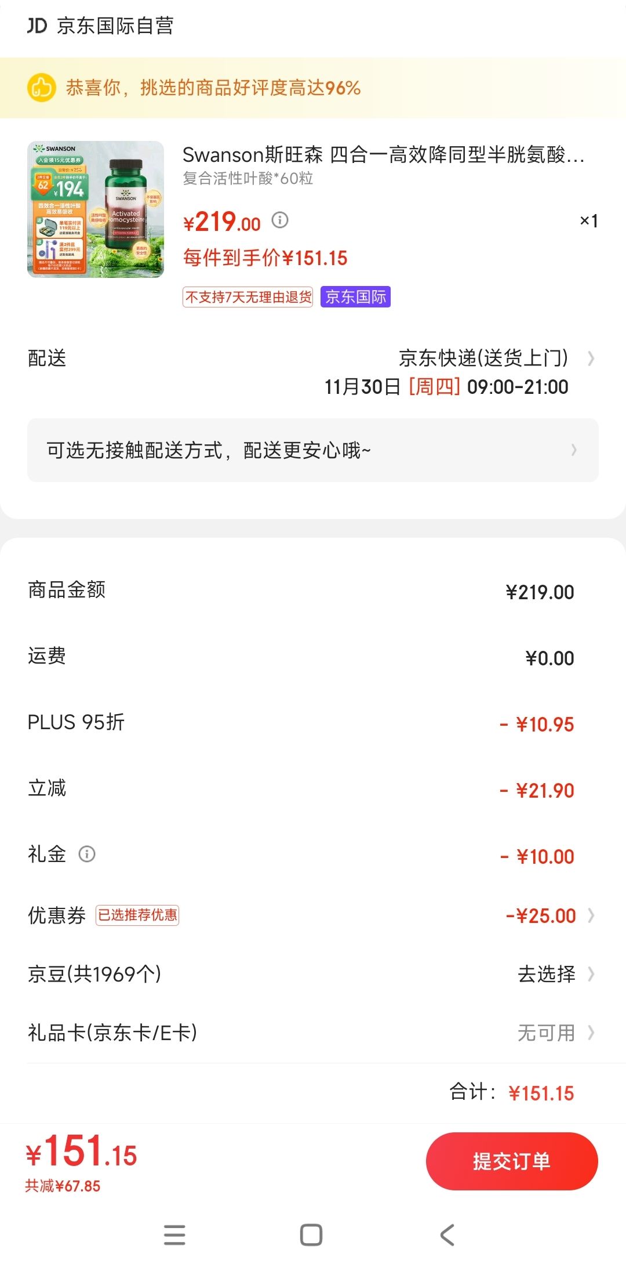
Task: Tap the thumbs-up icon in the 好评度 banner
Action: (41, 88)
